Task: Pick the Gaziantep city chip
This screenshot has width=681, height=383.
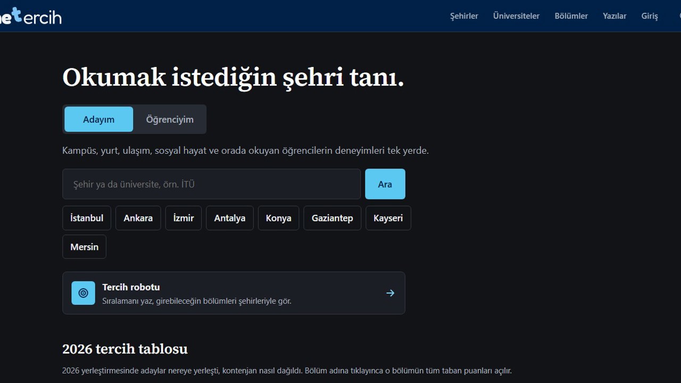Action: 333,218
